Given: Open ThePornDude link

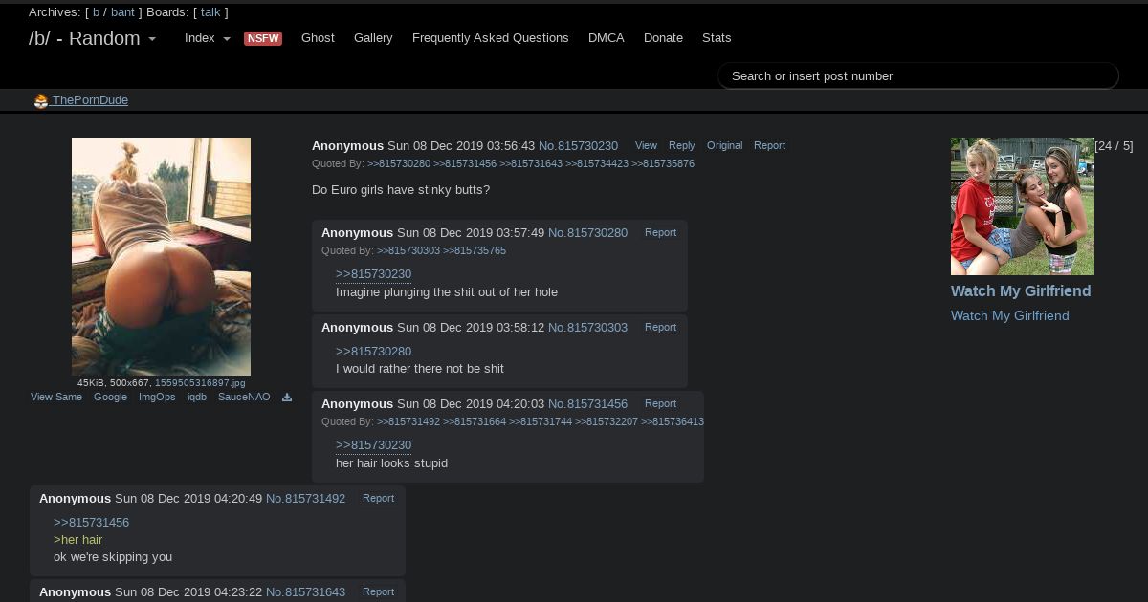Looking at the screenshot, I should click(x=90, y=100).
